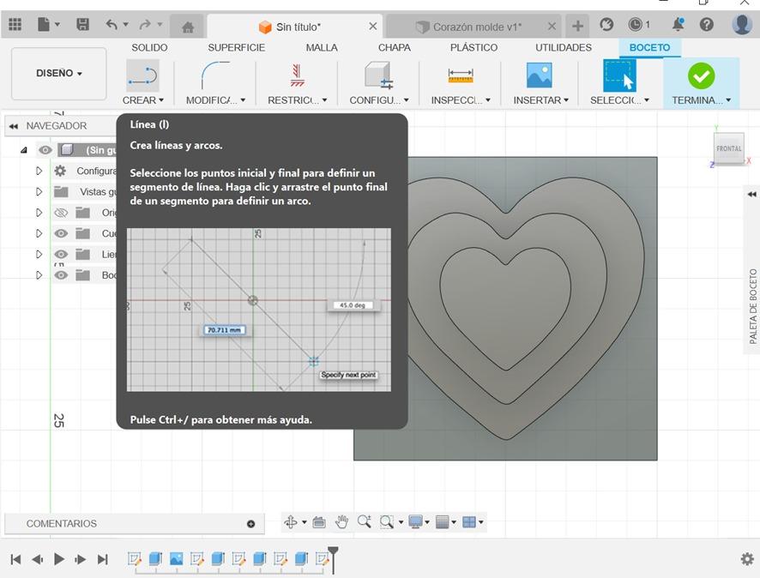
Task: Add a new design tab
Action: (577, 26)
